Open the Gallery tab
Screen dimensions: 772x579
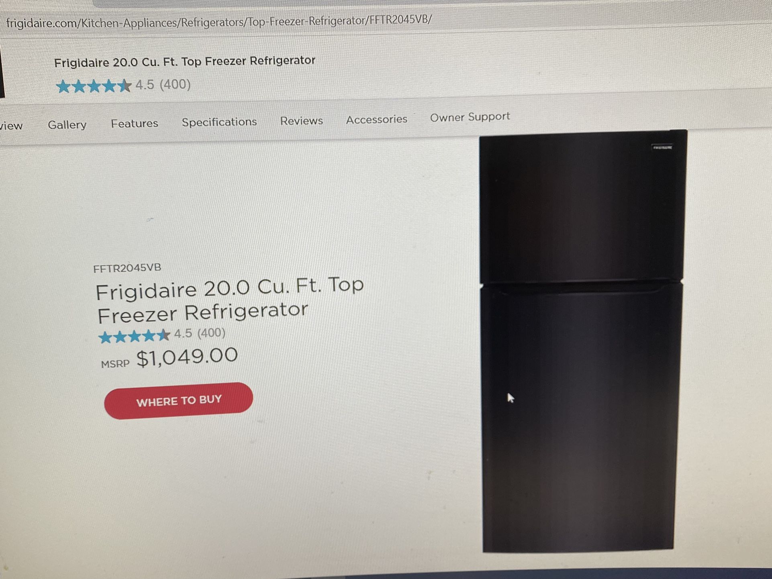coord(67,125)
